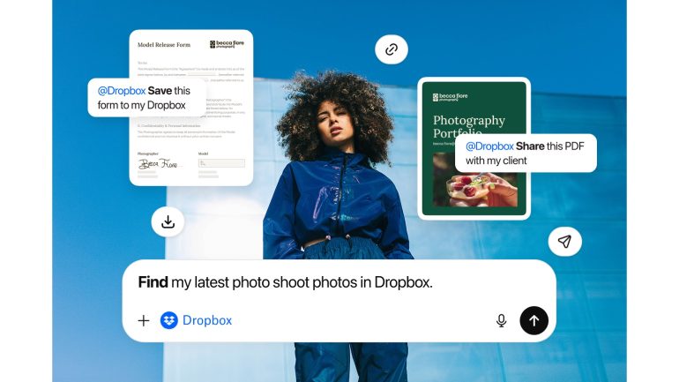Click the 'Share this PDF with my client' bubble
Viewport: 679px width, 382px height.
526,153
